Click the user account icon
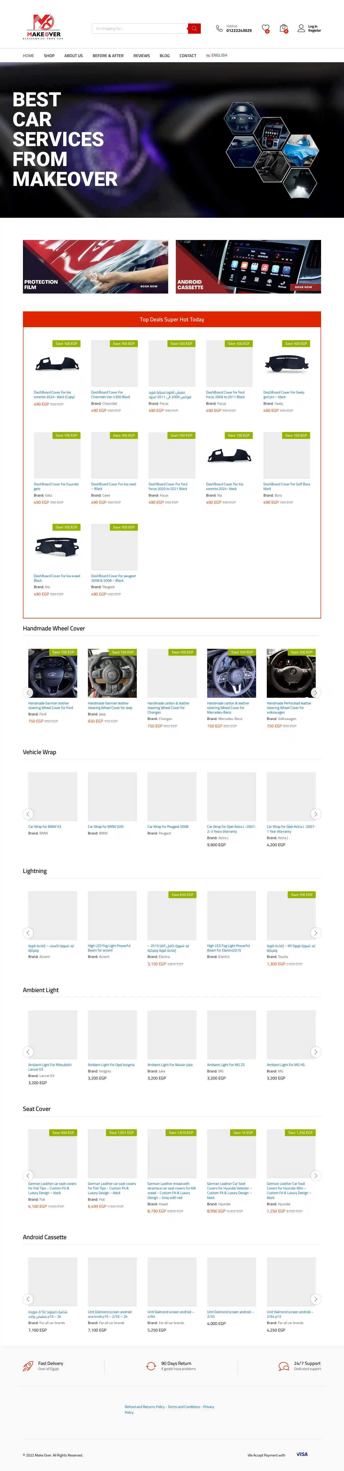The height and width of the screenshot is (1471, 344). tap(301, 28)
